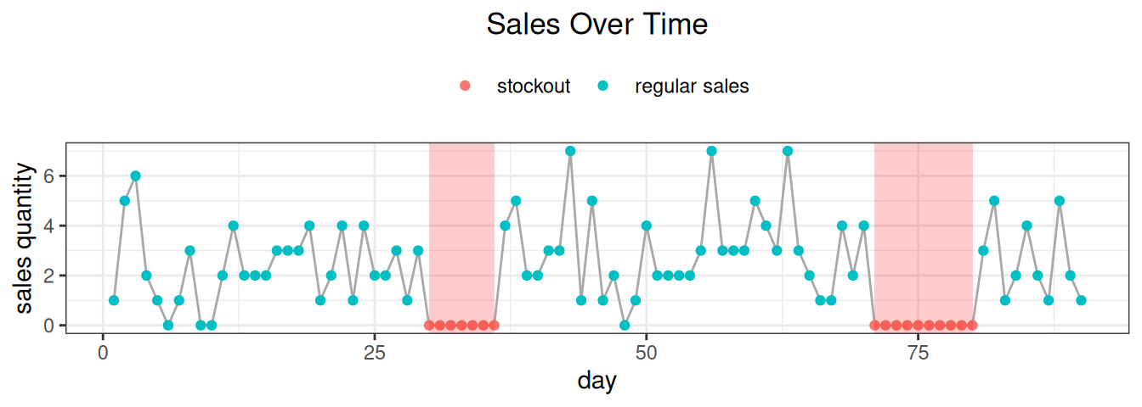Click the teal regular sales legend dot

point(602,86)
